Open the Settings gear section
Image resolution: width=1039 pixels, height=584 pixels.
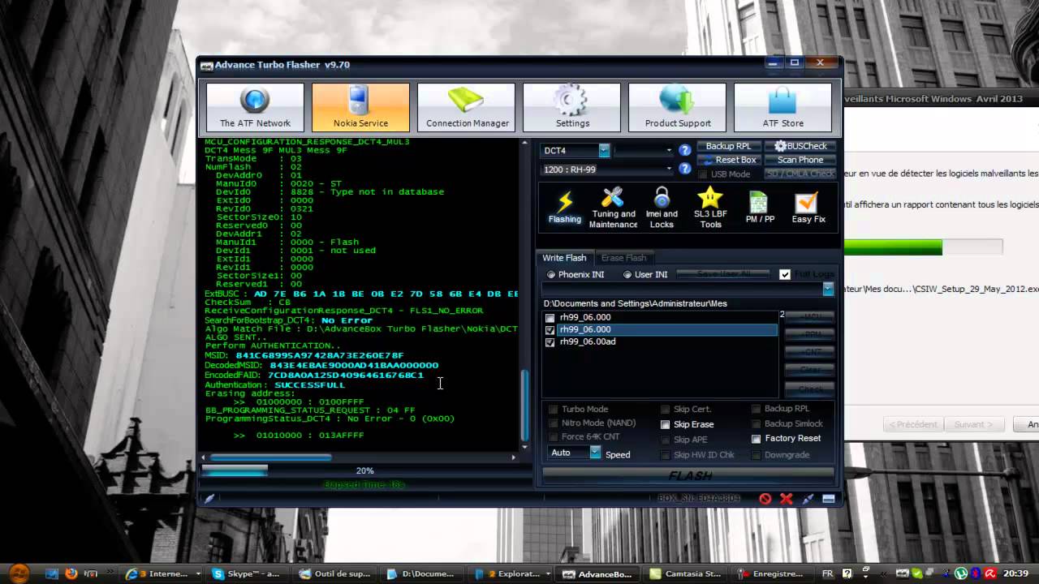[572, 106]
